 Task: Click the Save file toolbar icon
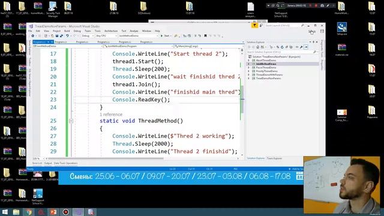57,36
